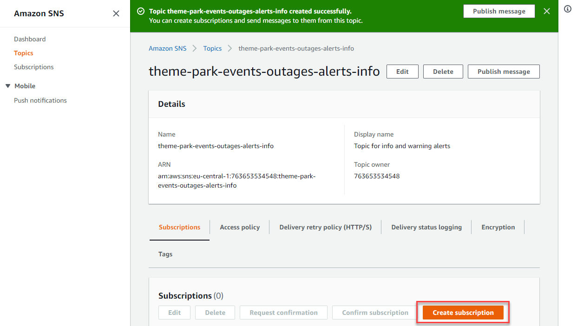Click the Request confirmation button
Viewport: 577px width, 326px height.
pyautogui.click(x=283, y=313)
